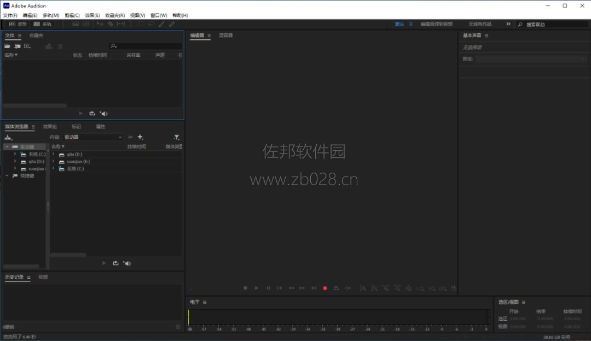Click the 搜索帮助 search field

[x=552, y=25]
